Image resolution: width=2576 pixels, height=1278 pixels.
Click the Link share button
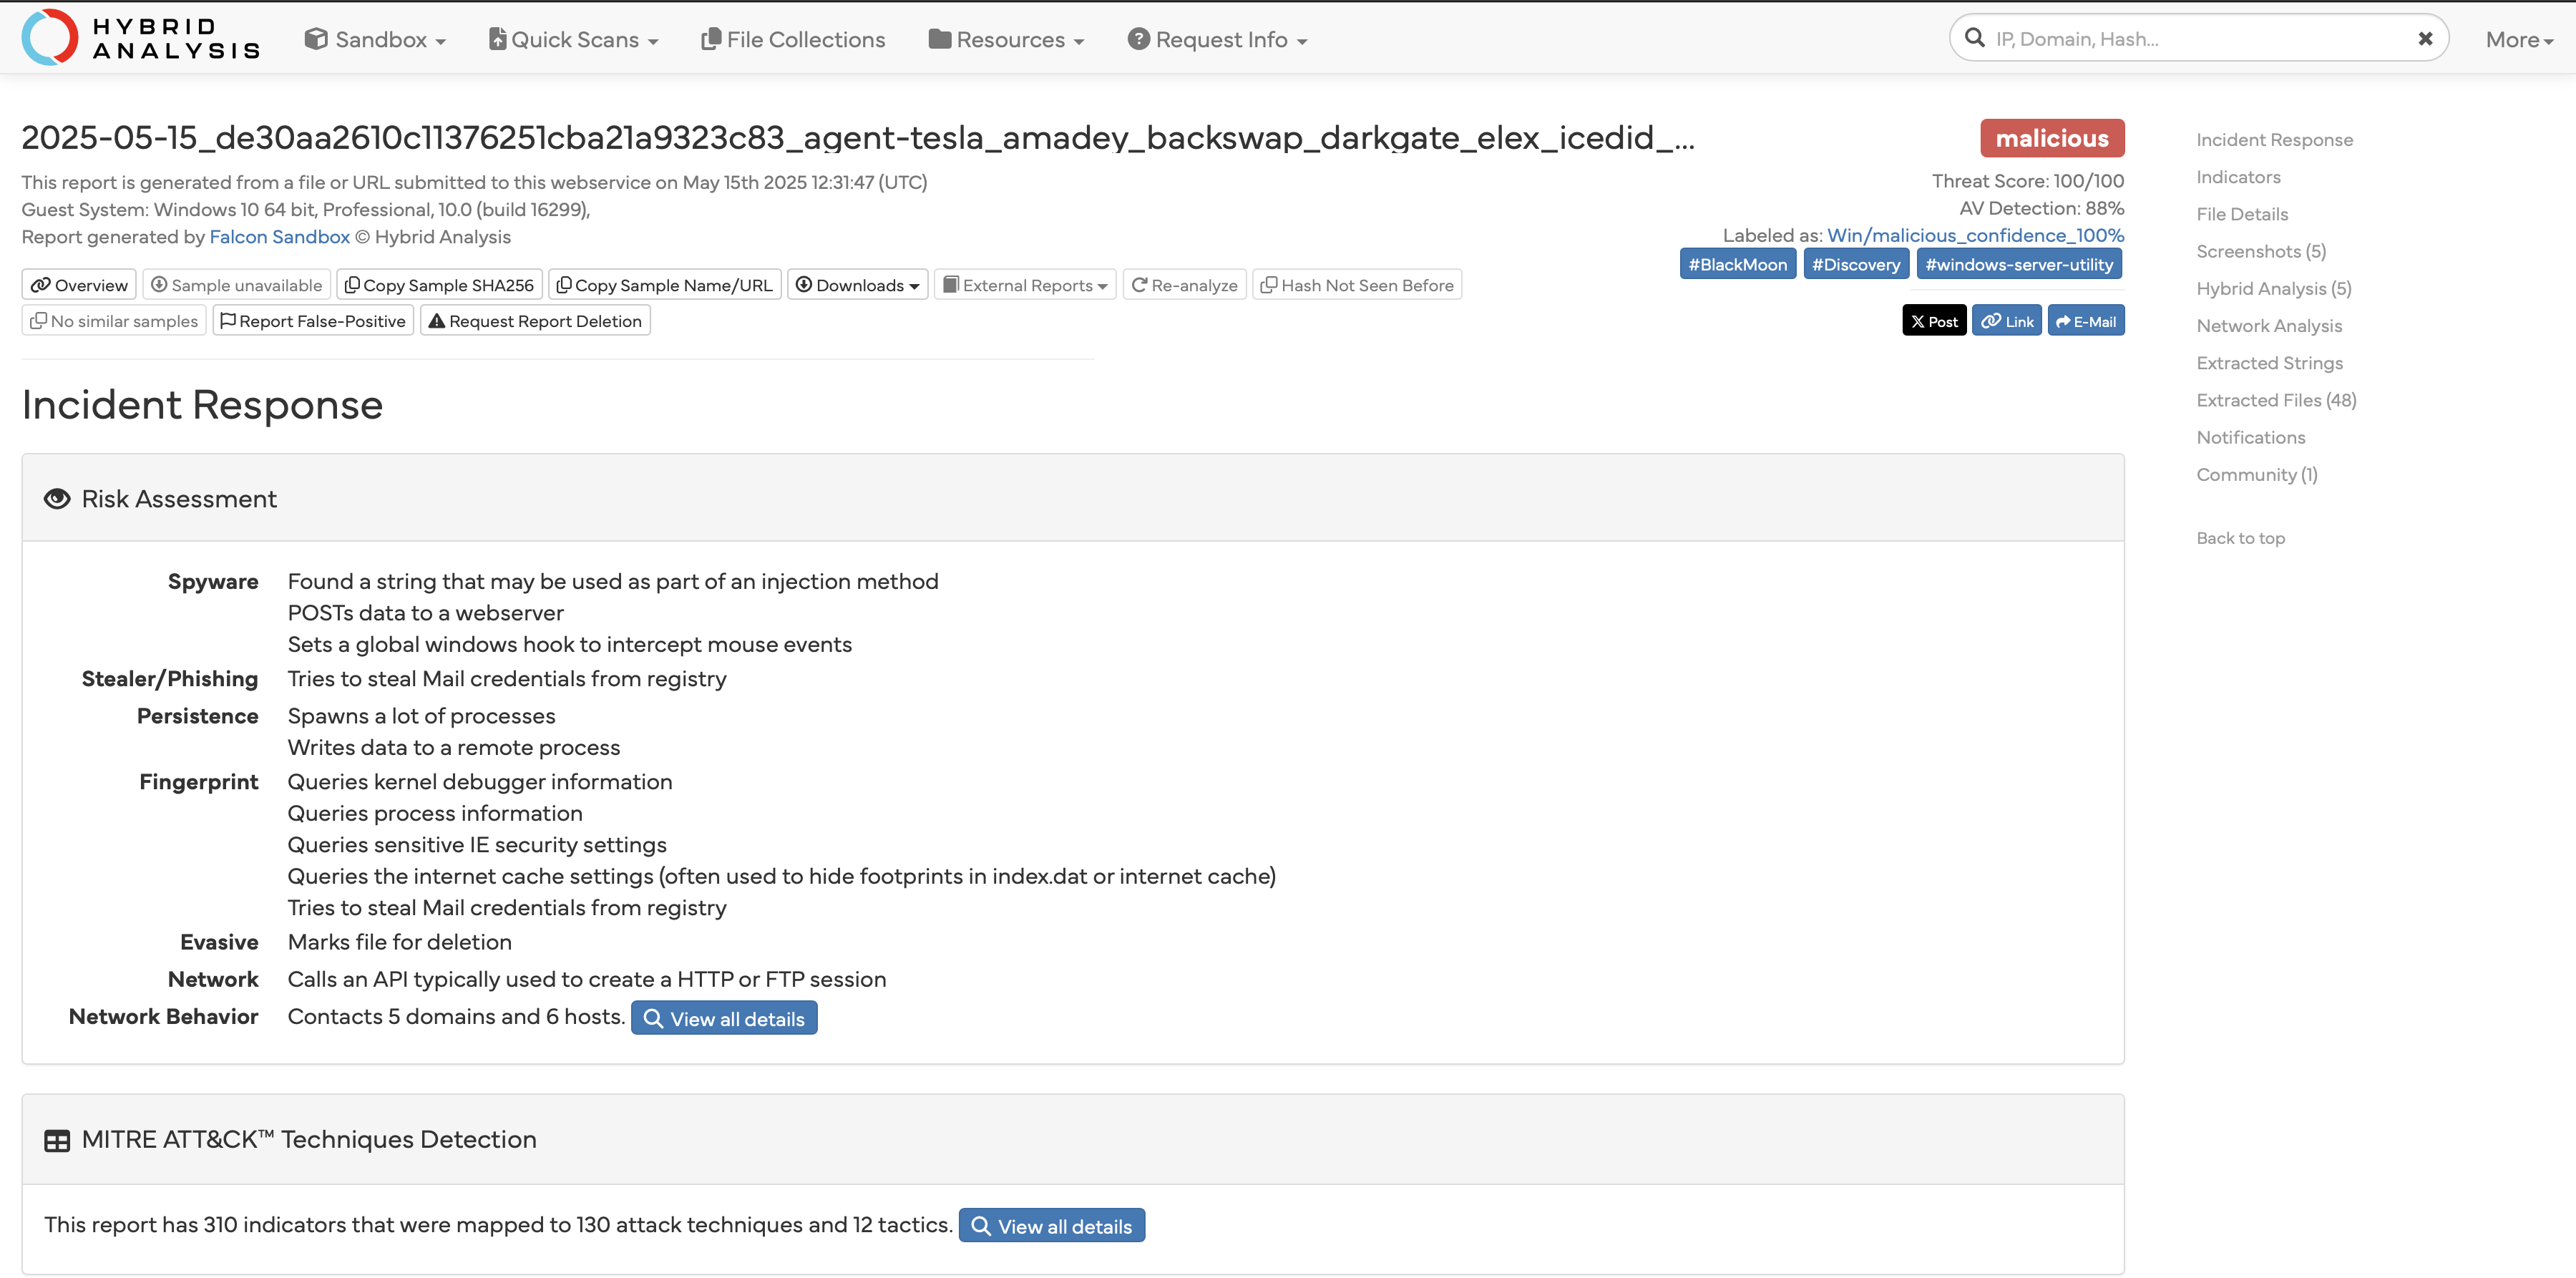[x=2007, y=321]
